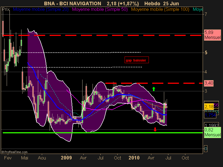The height and width of the screenshot is (167, 223).
Task: Click the '0' value box on price axis
Action: 206,149
